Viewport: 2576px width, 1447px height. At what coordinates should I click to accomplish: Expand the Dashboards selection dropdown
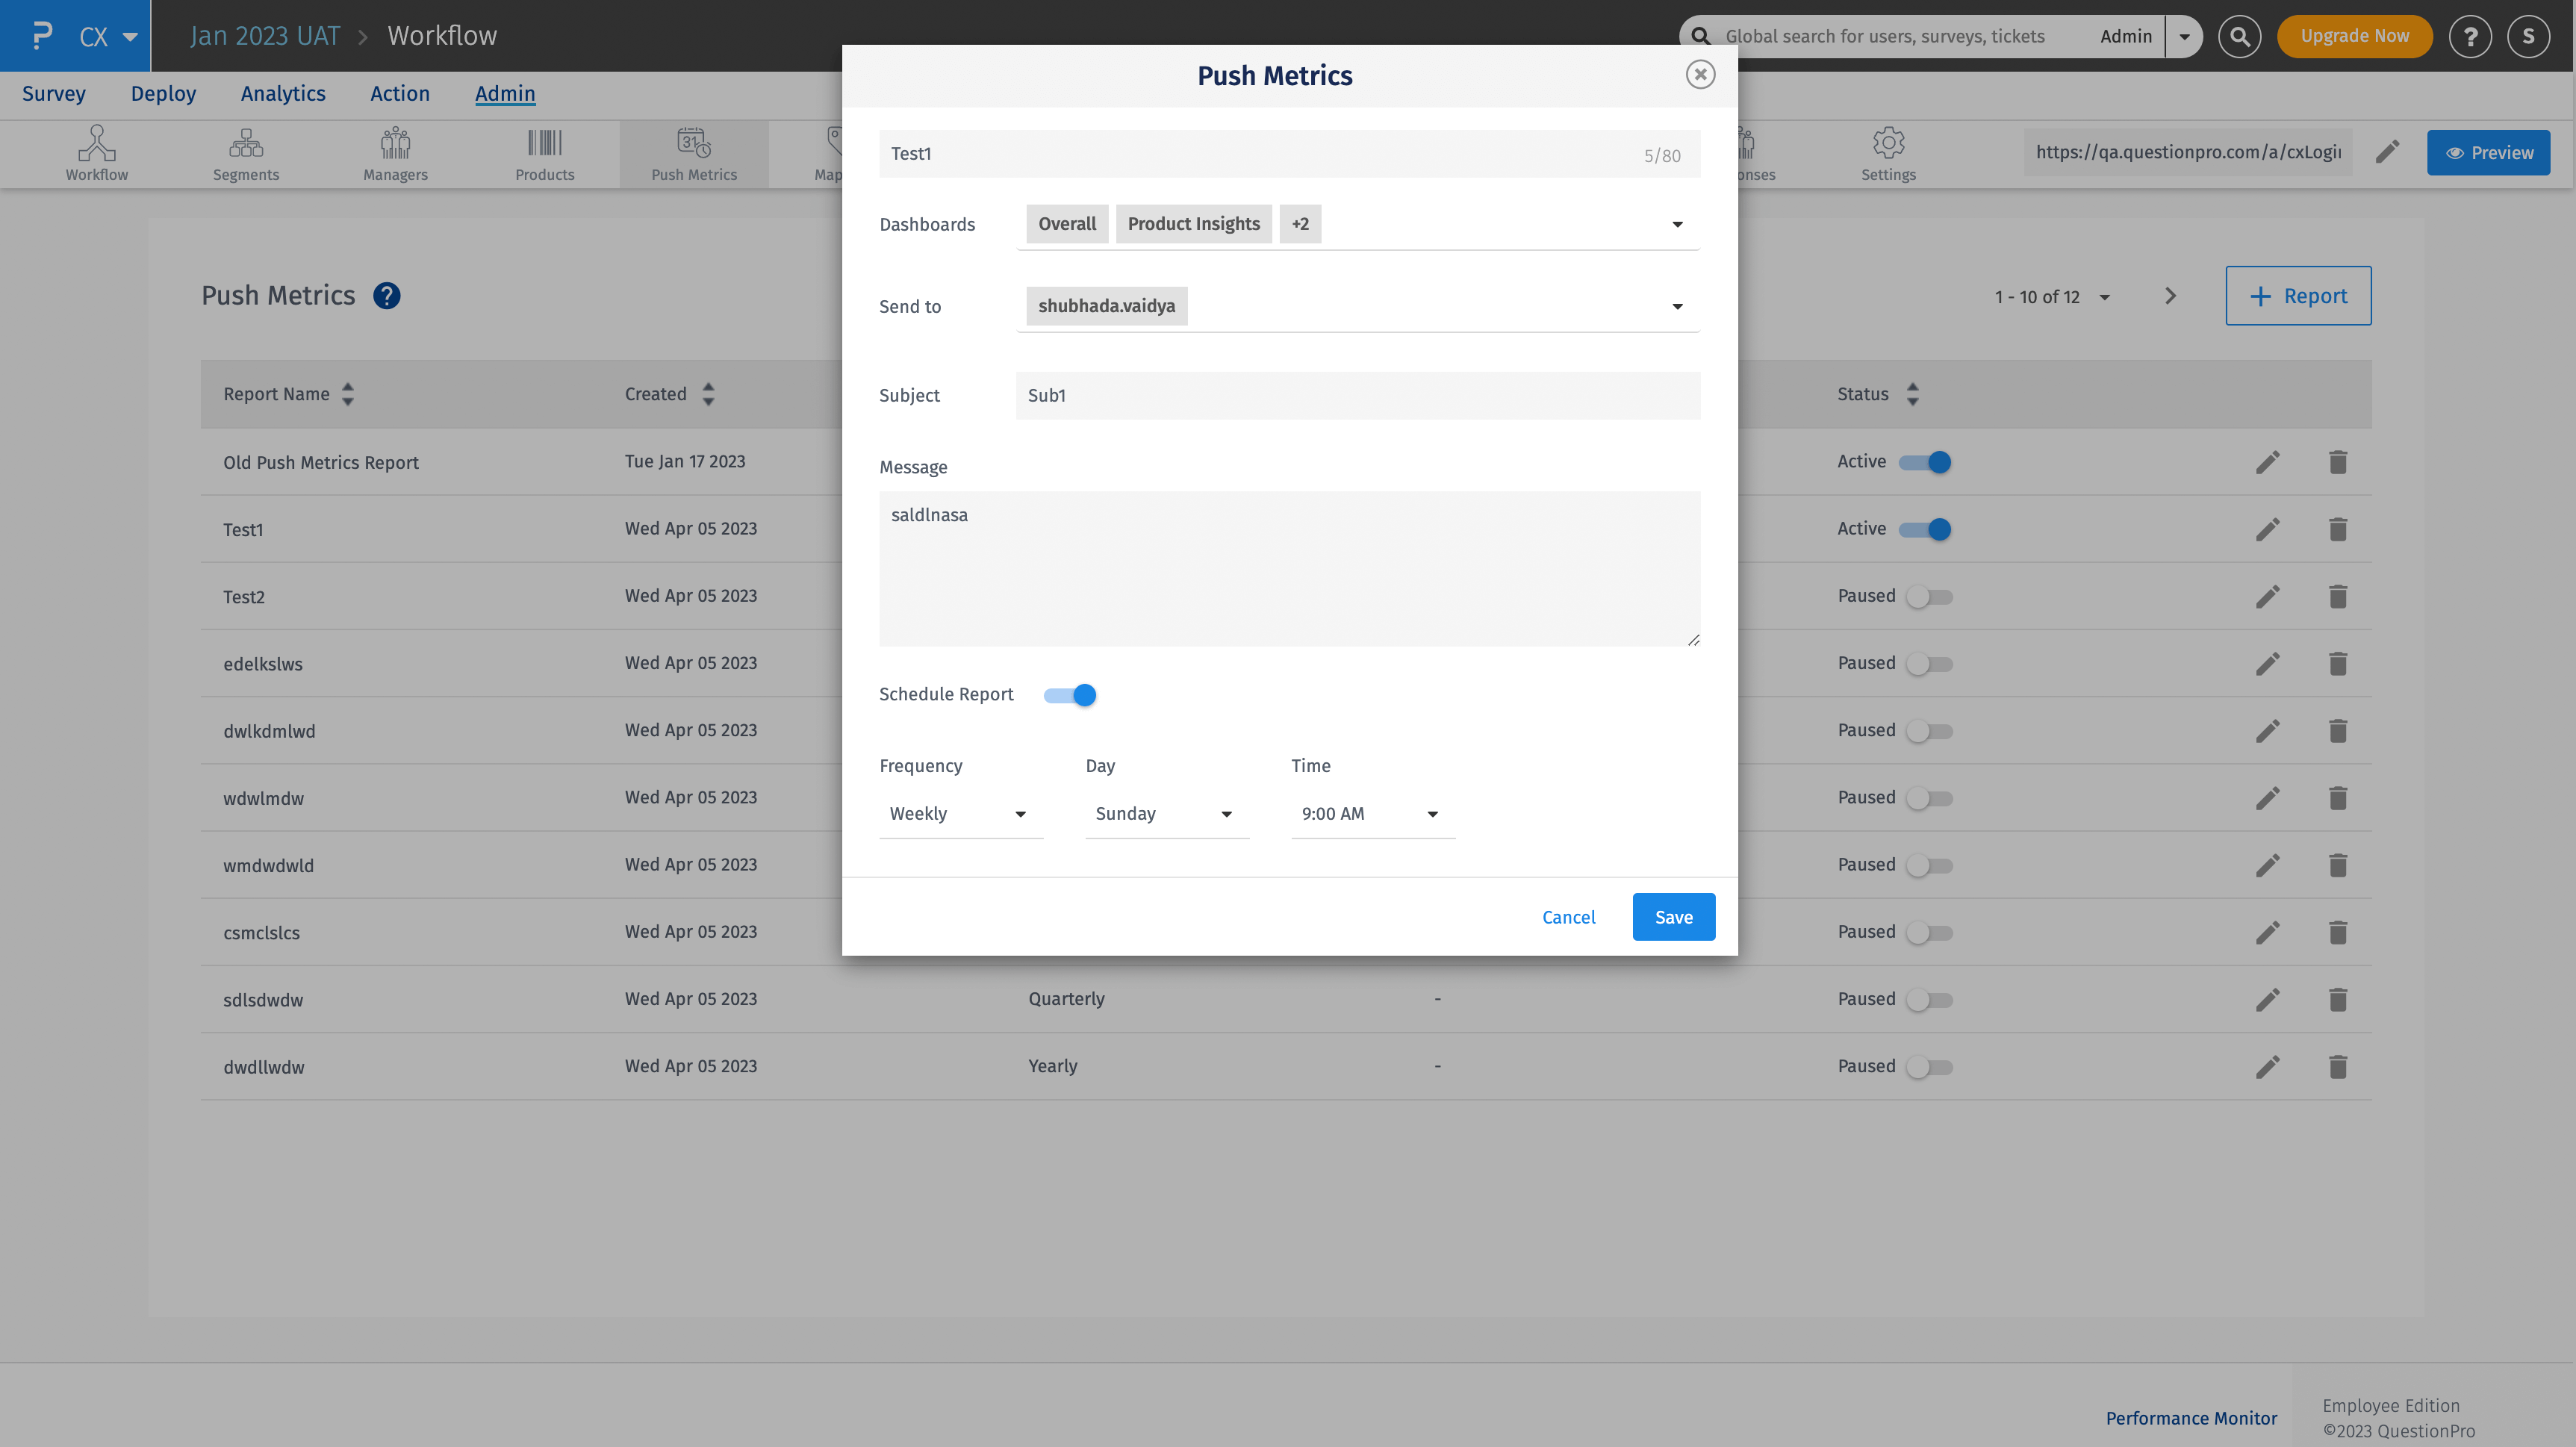pos(1678,224)
